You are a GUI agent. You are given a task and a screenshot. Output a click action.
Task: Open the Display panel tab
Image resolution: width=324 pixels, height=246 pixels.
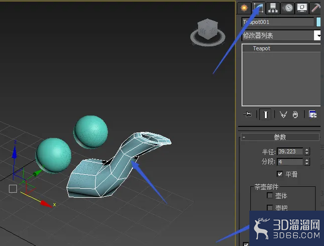click(302, 8)
